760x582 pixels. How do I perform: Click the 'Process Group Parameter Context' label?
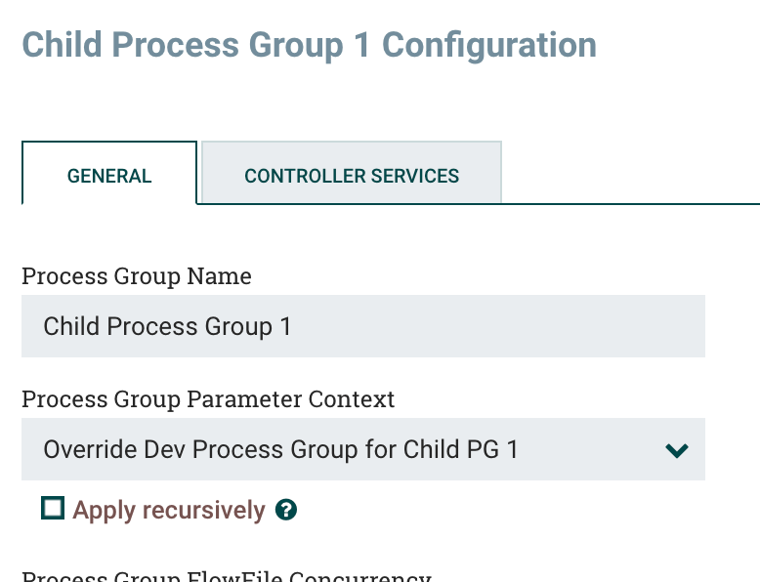[208, 399]
